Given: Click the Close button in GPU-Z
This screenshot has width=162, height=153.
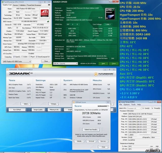Looking at the screenshot, I should (46, 61).
